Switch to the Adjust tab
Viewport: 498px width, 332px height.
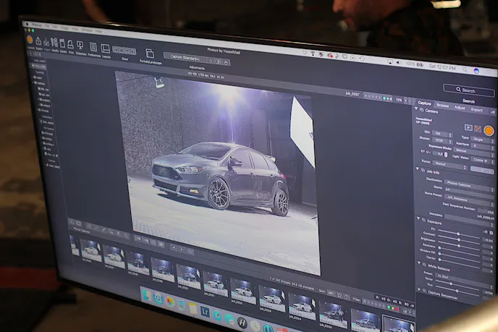point(460,108)
